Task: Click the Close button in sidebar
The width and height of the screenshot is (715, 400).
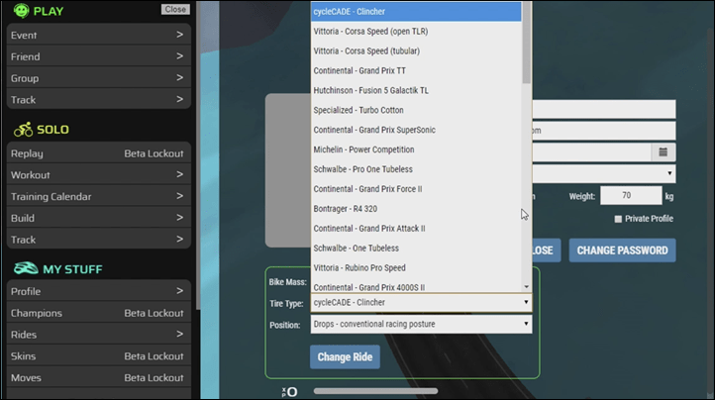Action: [175, 9]
